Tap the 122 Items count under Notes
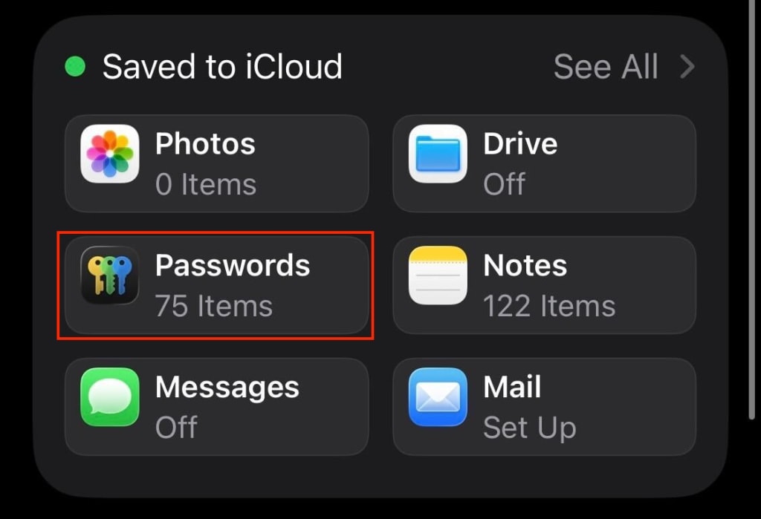This screenshot has height=519, width=761. coord(549,306)
